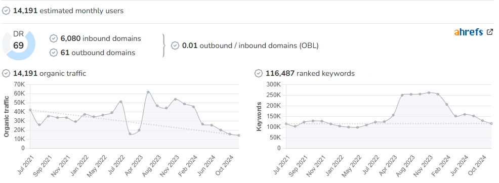Screen dimensions: 499x183
Task: Click the last keywords data point
Action: [x=491, y=123]
